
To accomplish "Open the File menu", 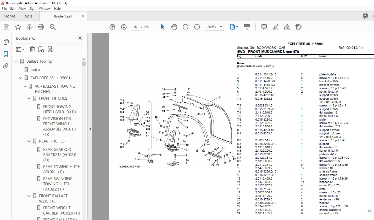I will [x=4, y=9].
